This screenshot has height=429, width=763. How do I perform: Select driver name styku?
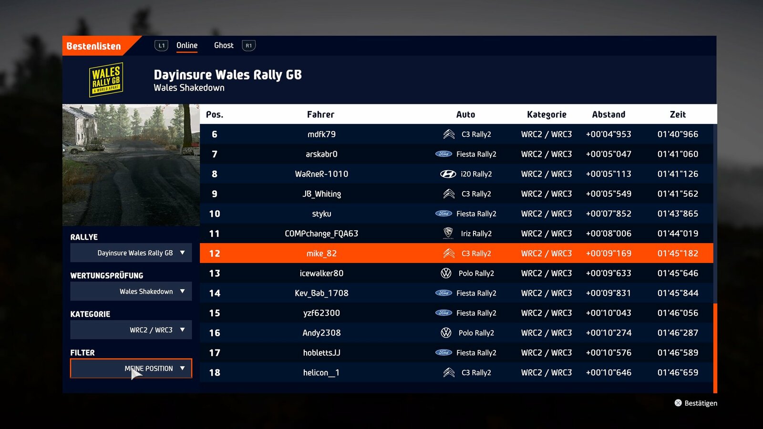[x=321, y=214]
